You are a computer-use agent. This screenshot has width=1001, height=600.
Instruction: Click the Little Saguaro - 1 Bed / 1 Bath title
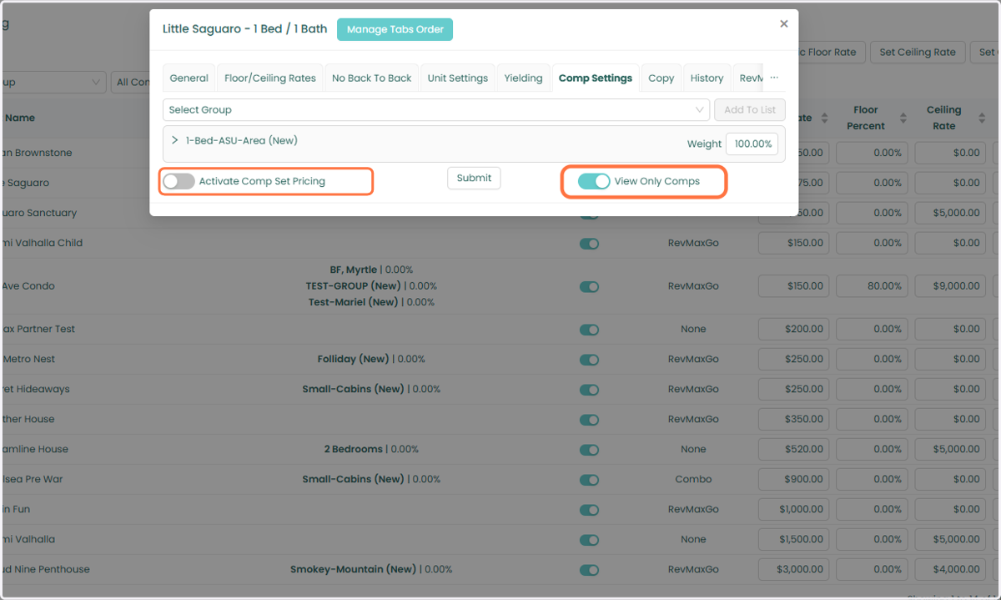point(244,29)
